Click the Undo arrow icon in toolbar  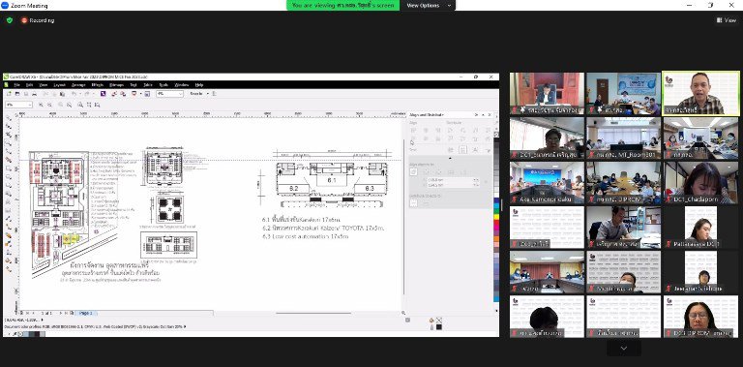point(74,94)
